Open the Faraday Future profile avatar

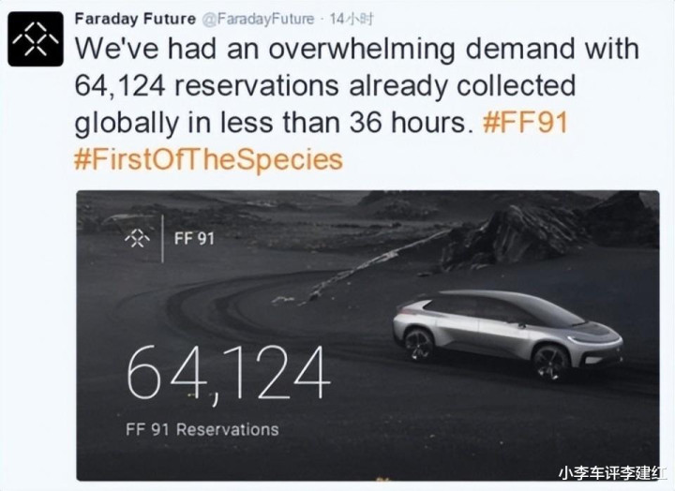pos(36,39)
